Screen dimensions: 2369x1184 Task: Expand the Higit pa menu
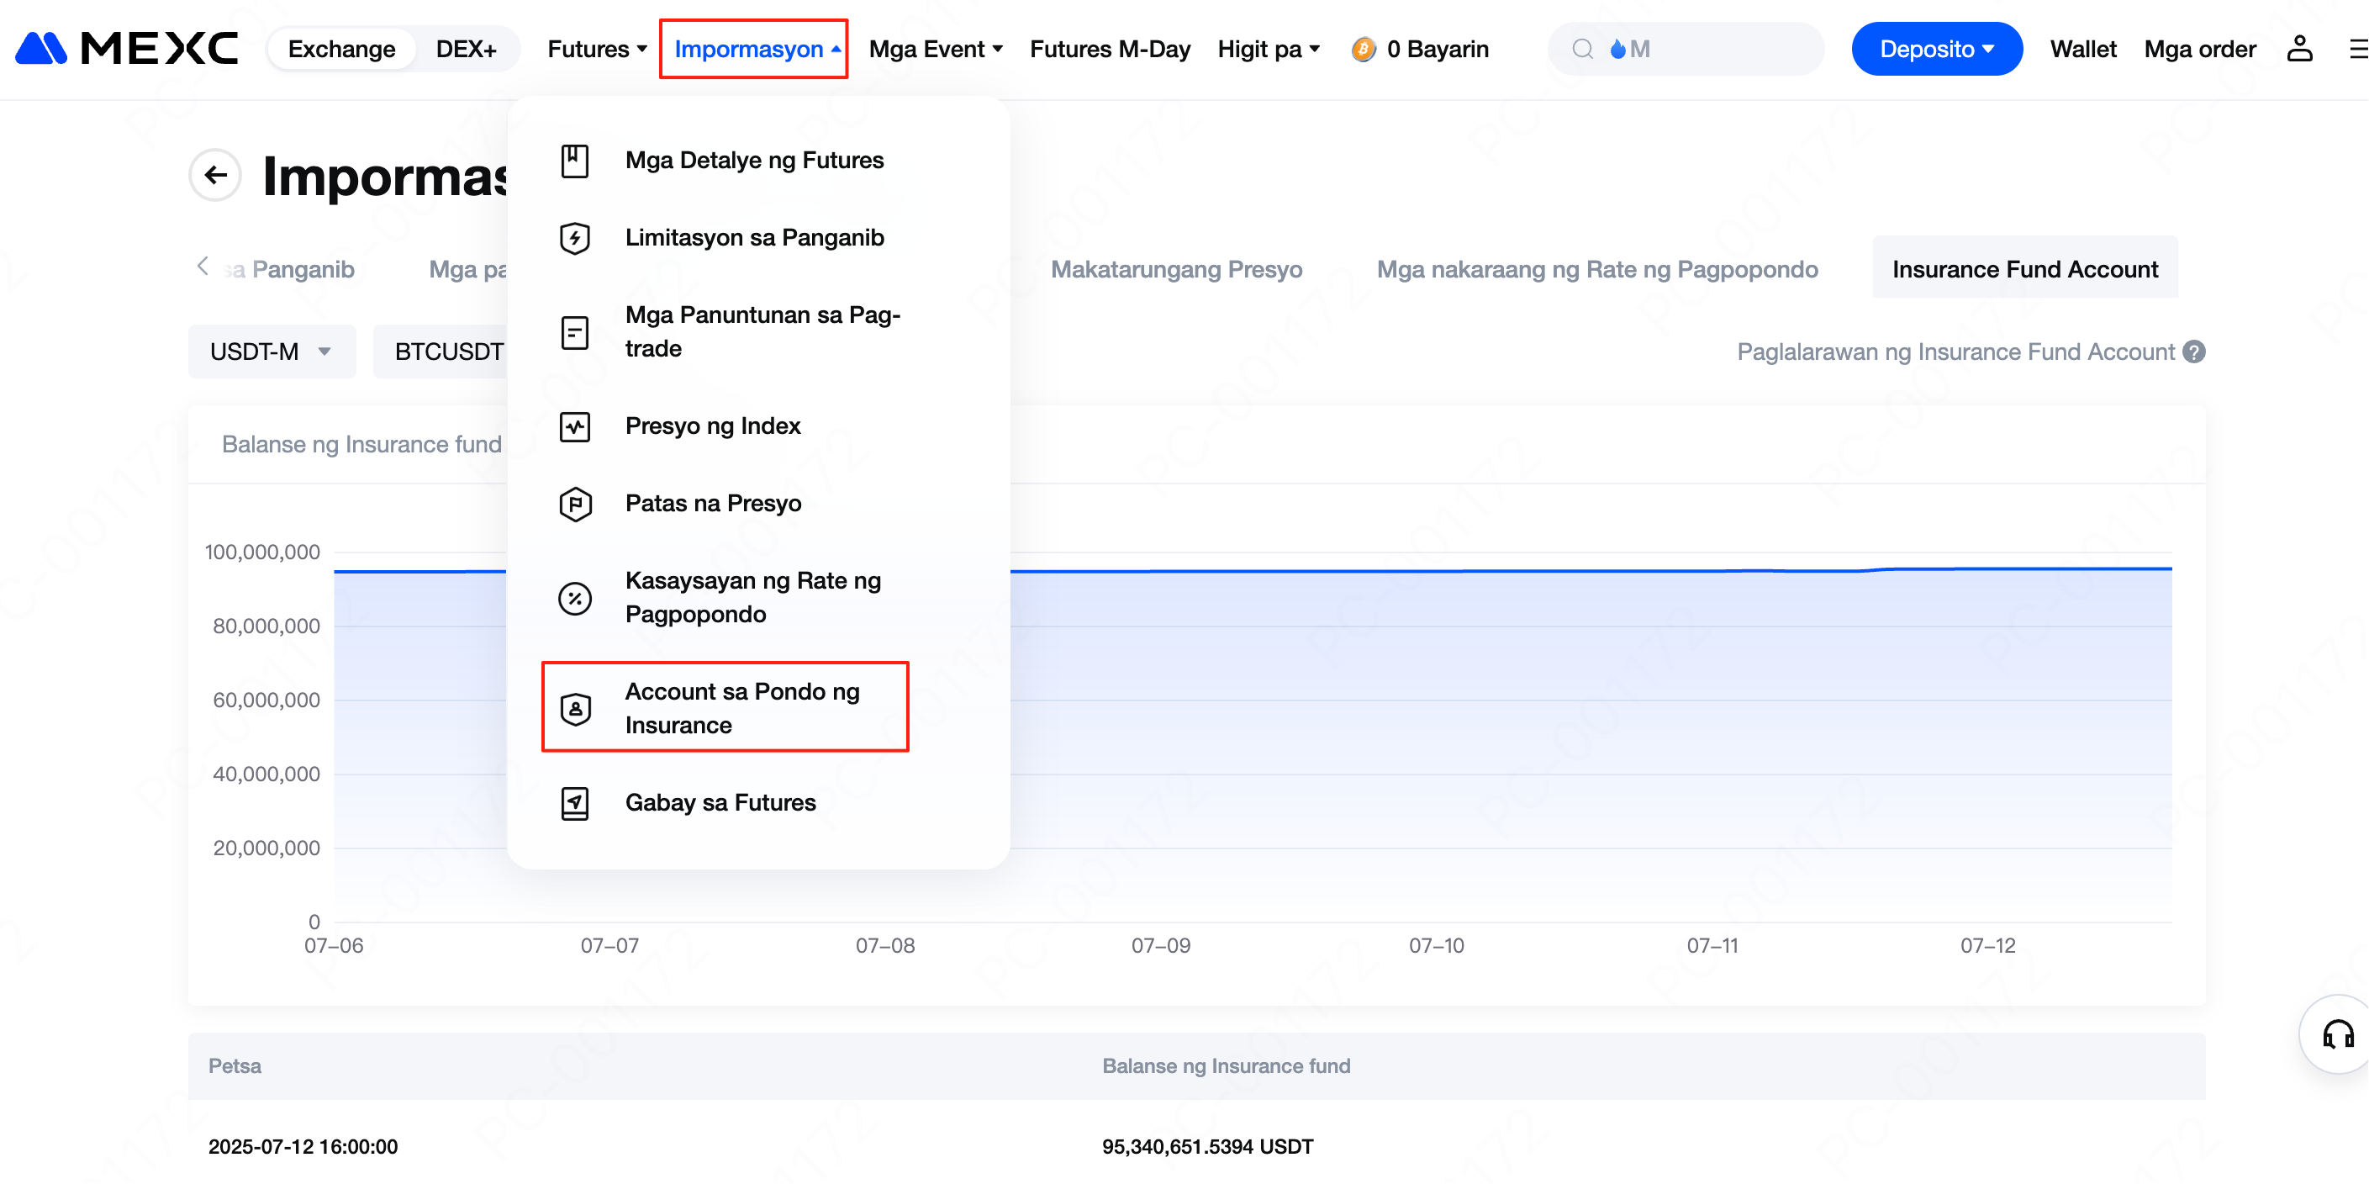click(x=1269, y=49)
